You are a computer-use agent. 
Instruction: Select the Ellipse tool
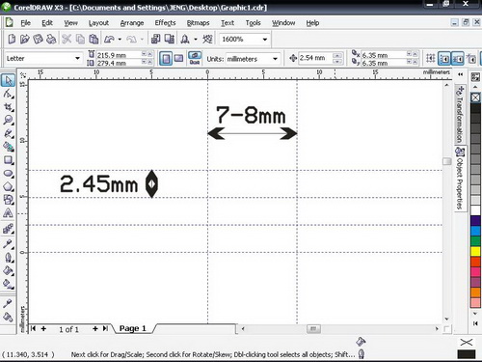click(x=8, y=174)
